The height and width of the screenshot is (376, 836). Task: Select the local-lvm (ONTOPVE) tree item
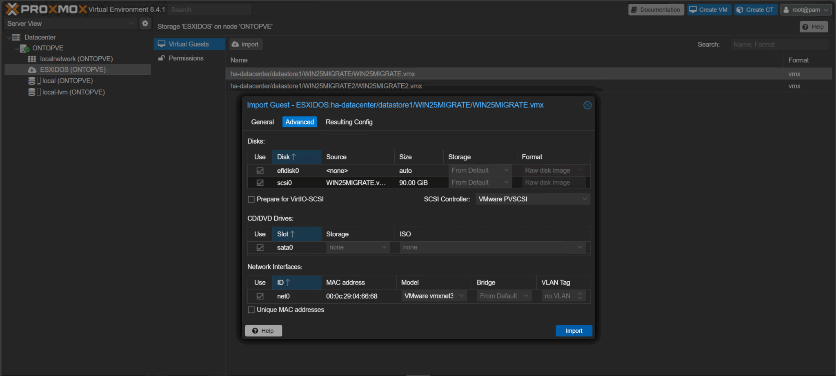(78, 92)
